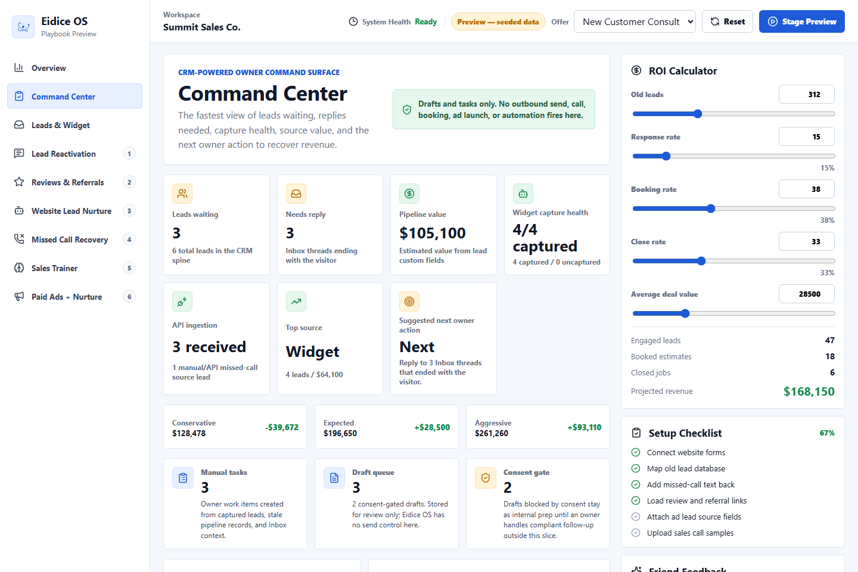Click the Top source trending icon
The height and width of the screenshot is (572, 858).
coord(296,301)
